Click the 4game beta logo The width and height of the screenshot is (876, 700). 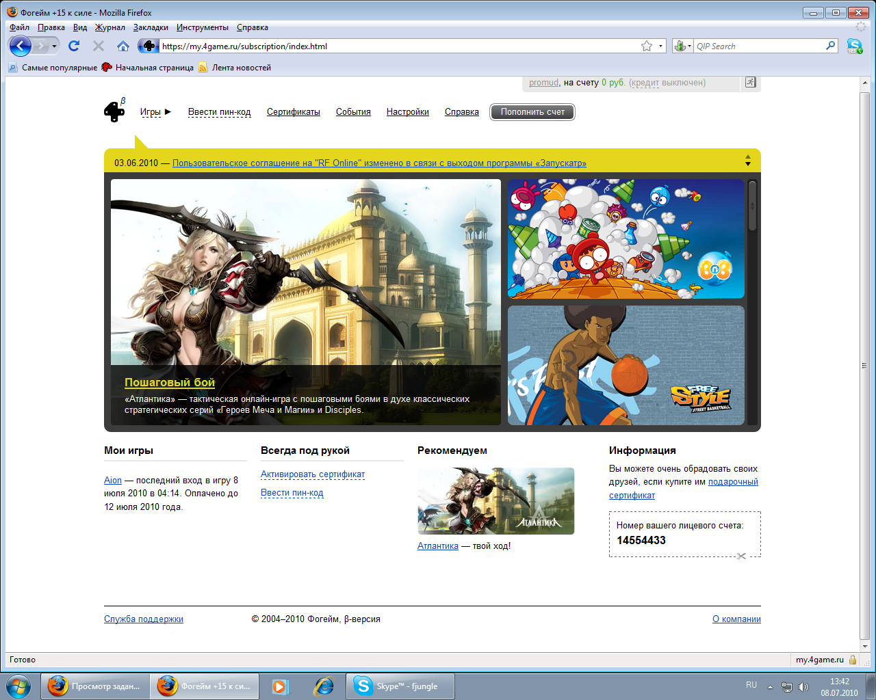tap(115, 110)
